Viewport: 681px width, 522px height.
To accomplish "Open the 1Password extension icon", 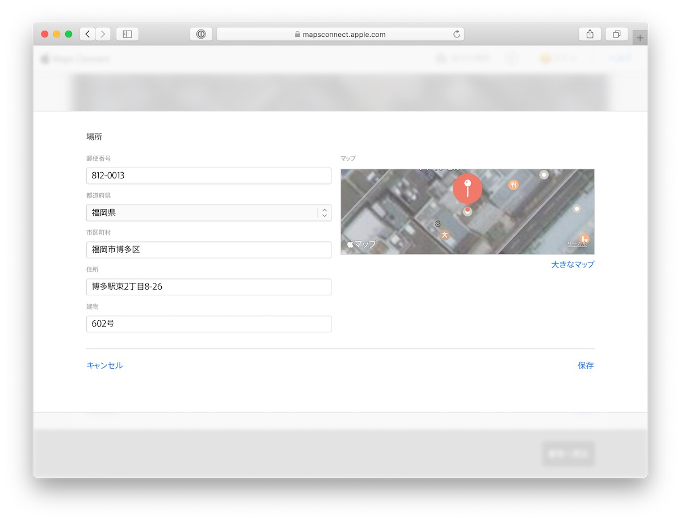I will coord(201,34).
